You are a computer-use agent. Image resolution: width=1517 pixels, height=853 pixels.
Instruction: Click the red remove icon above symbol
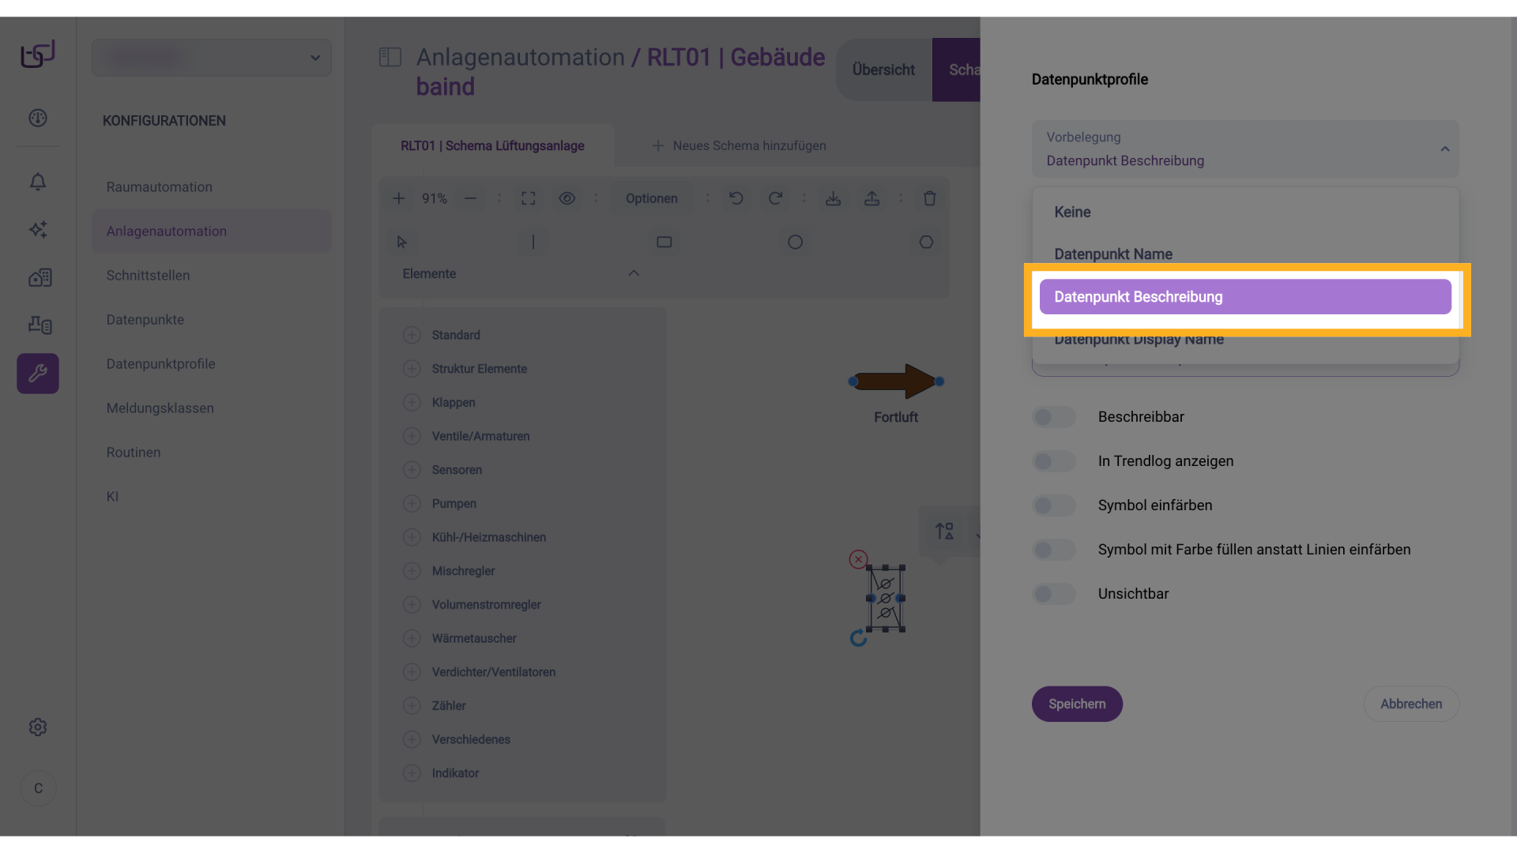(x=858, y=559)
